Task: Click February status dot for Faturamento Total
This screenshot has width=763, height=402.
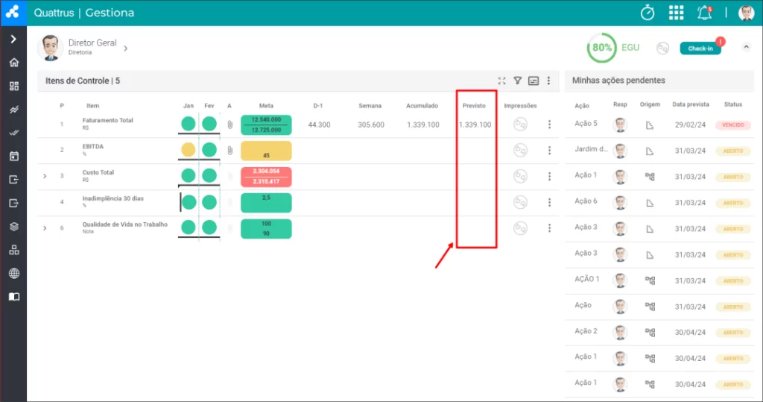Action: point(209,124)
